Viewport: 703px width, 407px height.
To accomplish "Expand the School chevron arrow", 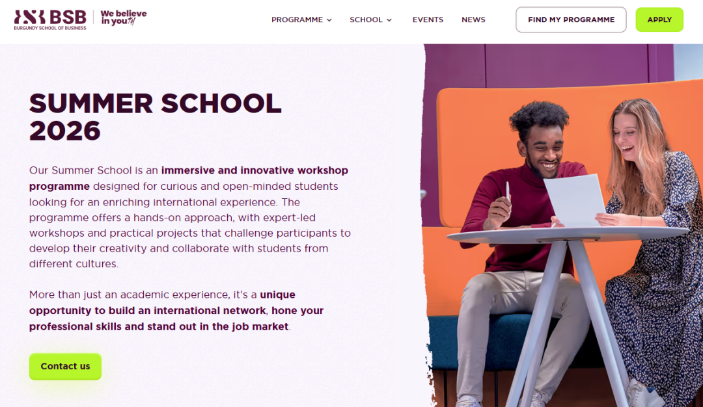I will click(389, 20).
